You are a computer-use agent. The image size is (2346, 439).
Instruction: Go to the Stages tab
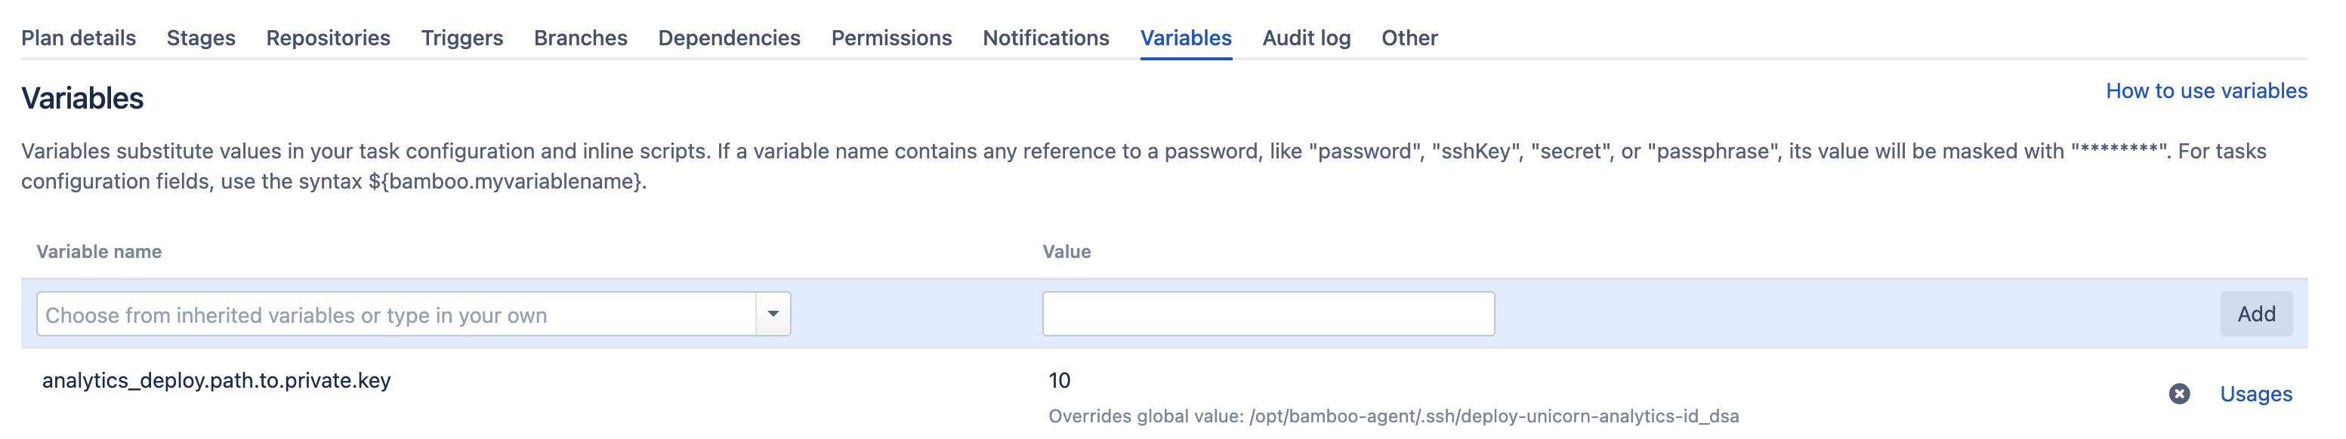tap(200, 38)
